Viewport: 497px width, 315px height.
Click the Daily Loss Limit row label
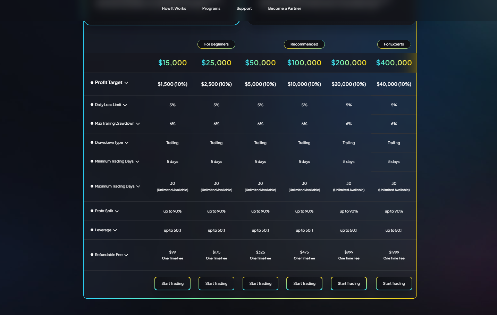click(x=108, y=105)
